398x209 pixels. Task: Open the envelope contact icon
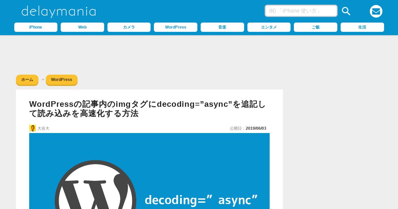376,11
